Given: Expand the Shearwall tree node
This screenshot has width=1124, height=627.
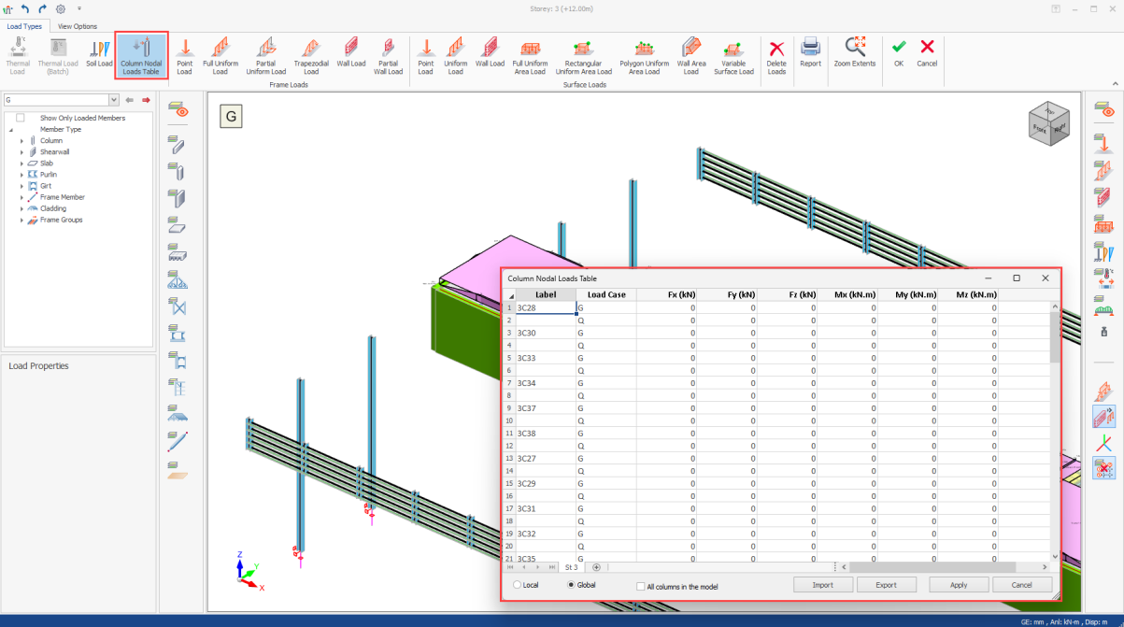Looking at the screenshot, I should [x=21, y=152].
